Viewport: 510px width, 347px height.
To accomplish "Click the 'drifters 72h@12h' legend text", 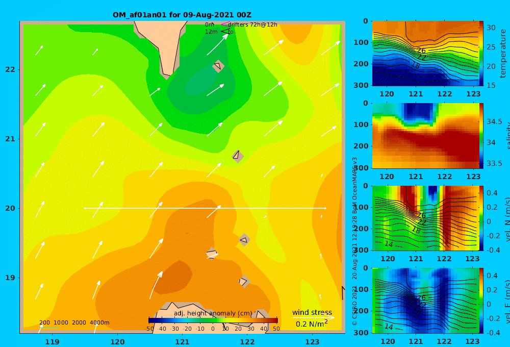I will coord(252,24).
